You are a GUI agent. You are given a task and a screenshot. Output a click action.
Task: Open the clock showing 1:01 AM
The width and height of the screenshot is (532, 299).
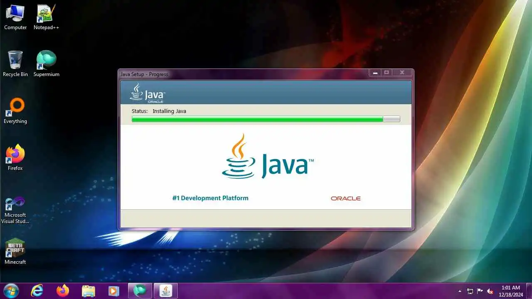[511, 291]
